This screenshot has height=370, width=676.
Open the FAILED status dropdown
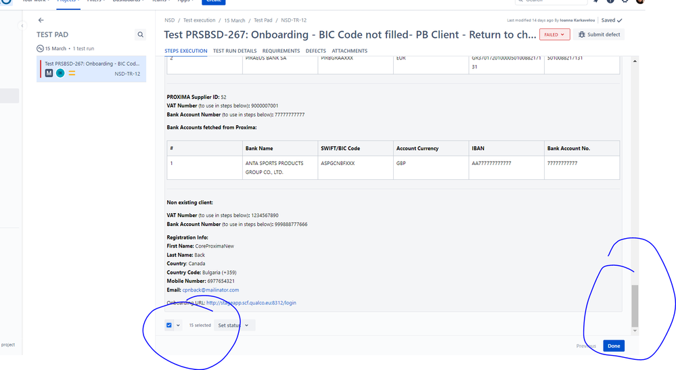pos(554,34)
